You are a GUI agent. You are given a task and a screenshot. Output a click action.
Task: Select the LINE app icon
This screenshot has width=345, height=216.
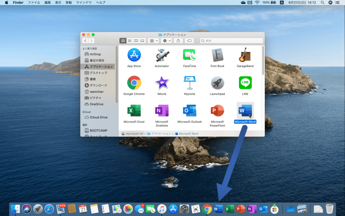click(x=245, y=83)
